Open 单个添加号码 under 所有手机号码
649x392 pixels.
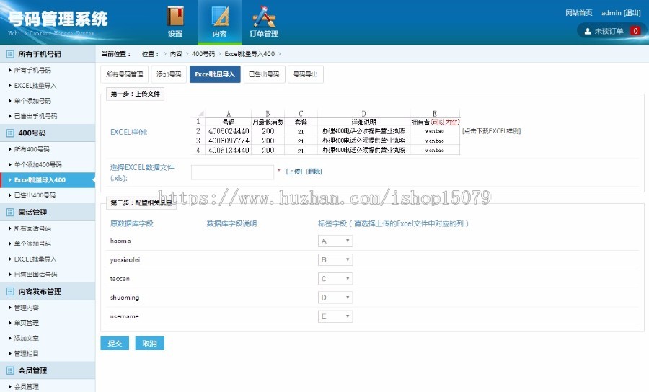coord(32,101)
